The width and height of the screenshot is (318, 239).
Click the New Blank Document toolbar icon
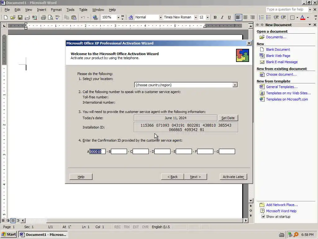[x=6, y=17]
